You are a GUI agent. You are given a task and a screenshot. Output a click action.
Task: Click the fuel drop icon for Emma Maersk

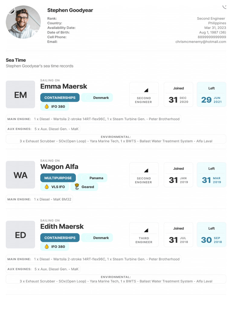[x=47, y=107]
